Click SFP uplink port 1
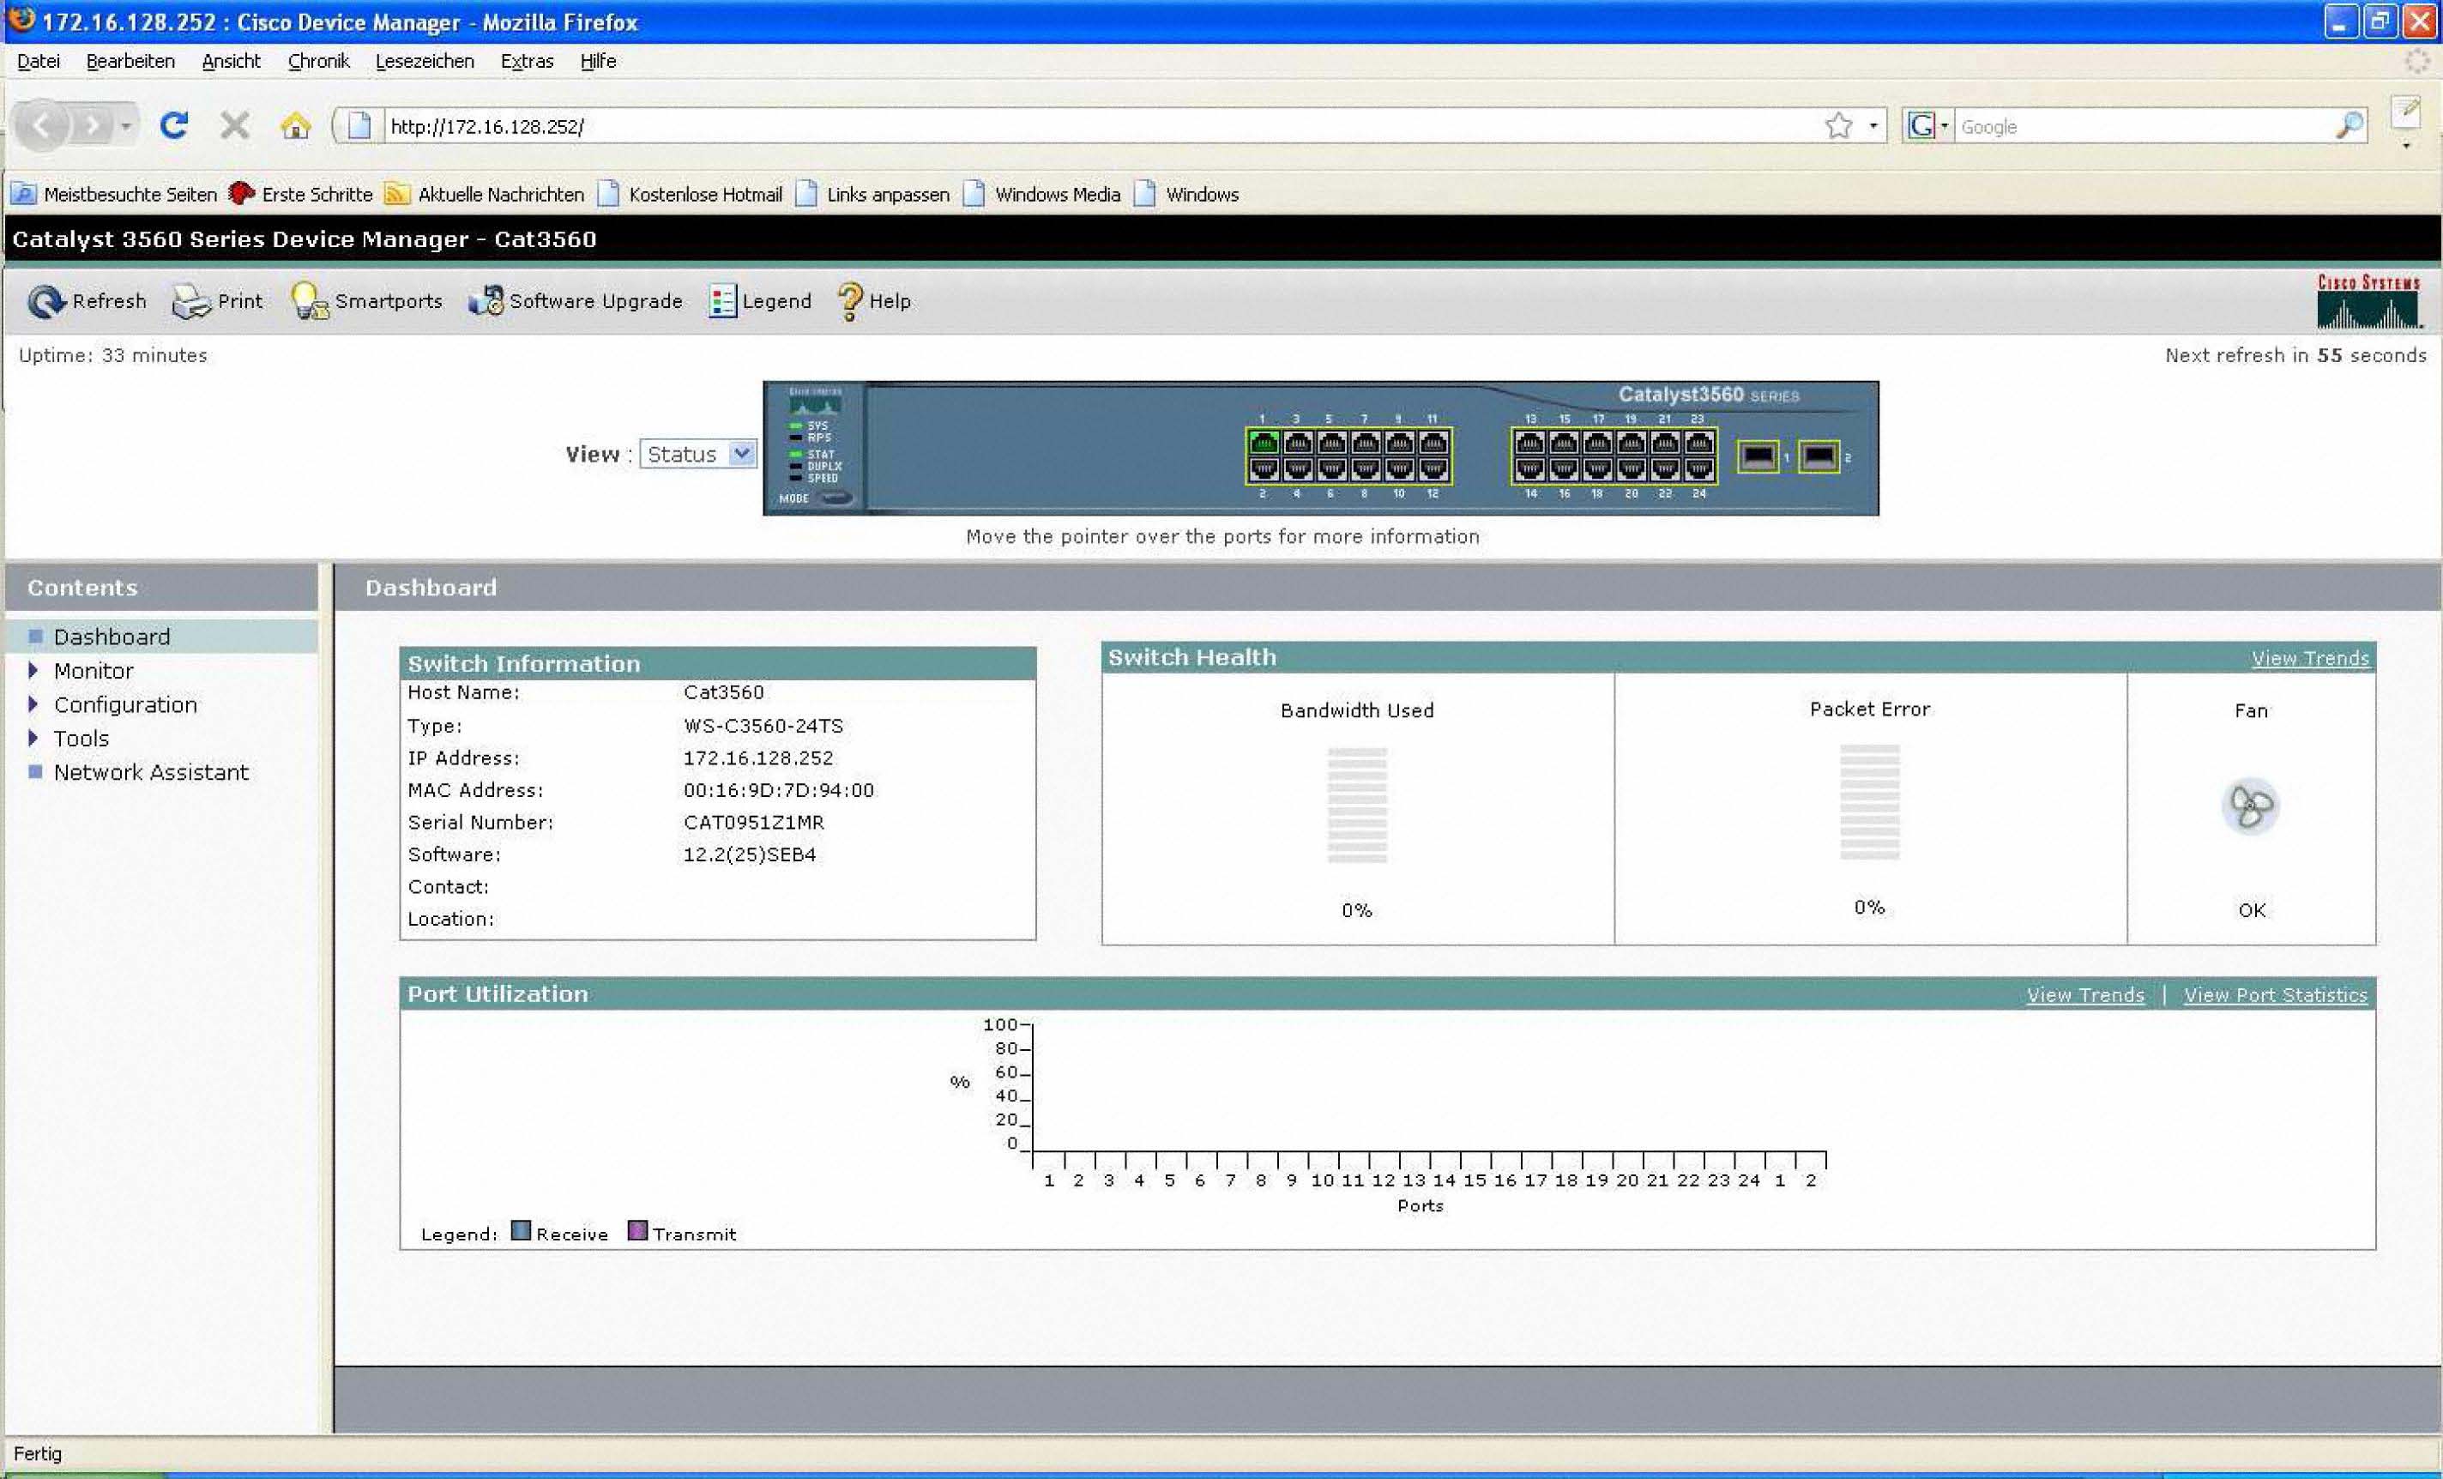The image size is (2443, 1479). pos(1758,457)
